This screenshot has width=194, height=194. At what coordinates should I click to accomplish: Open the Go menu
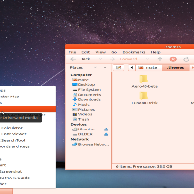coord(114,52)
